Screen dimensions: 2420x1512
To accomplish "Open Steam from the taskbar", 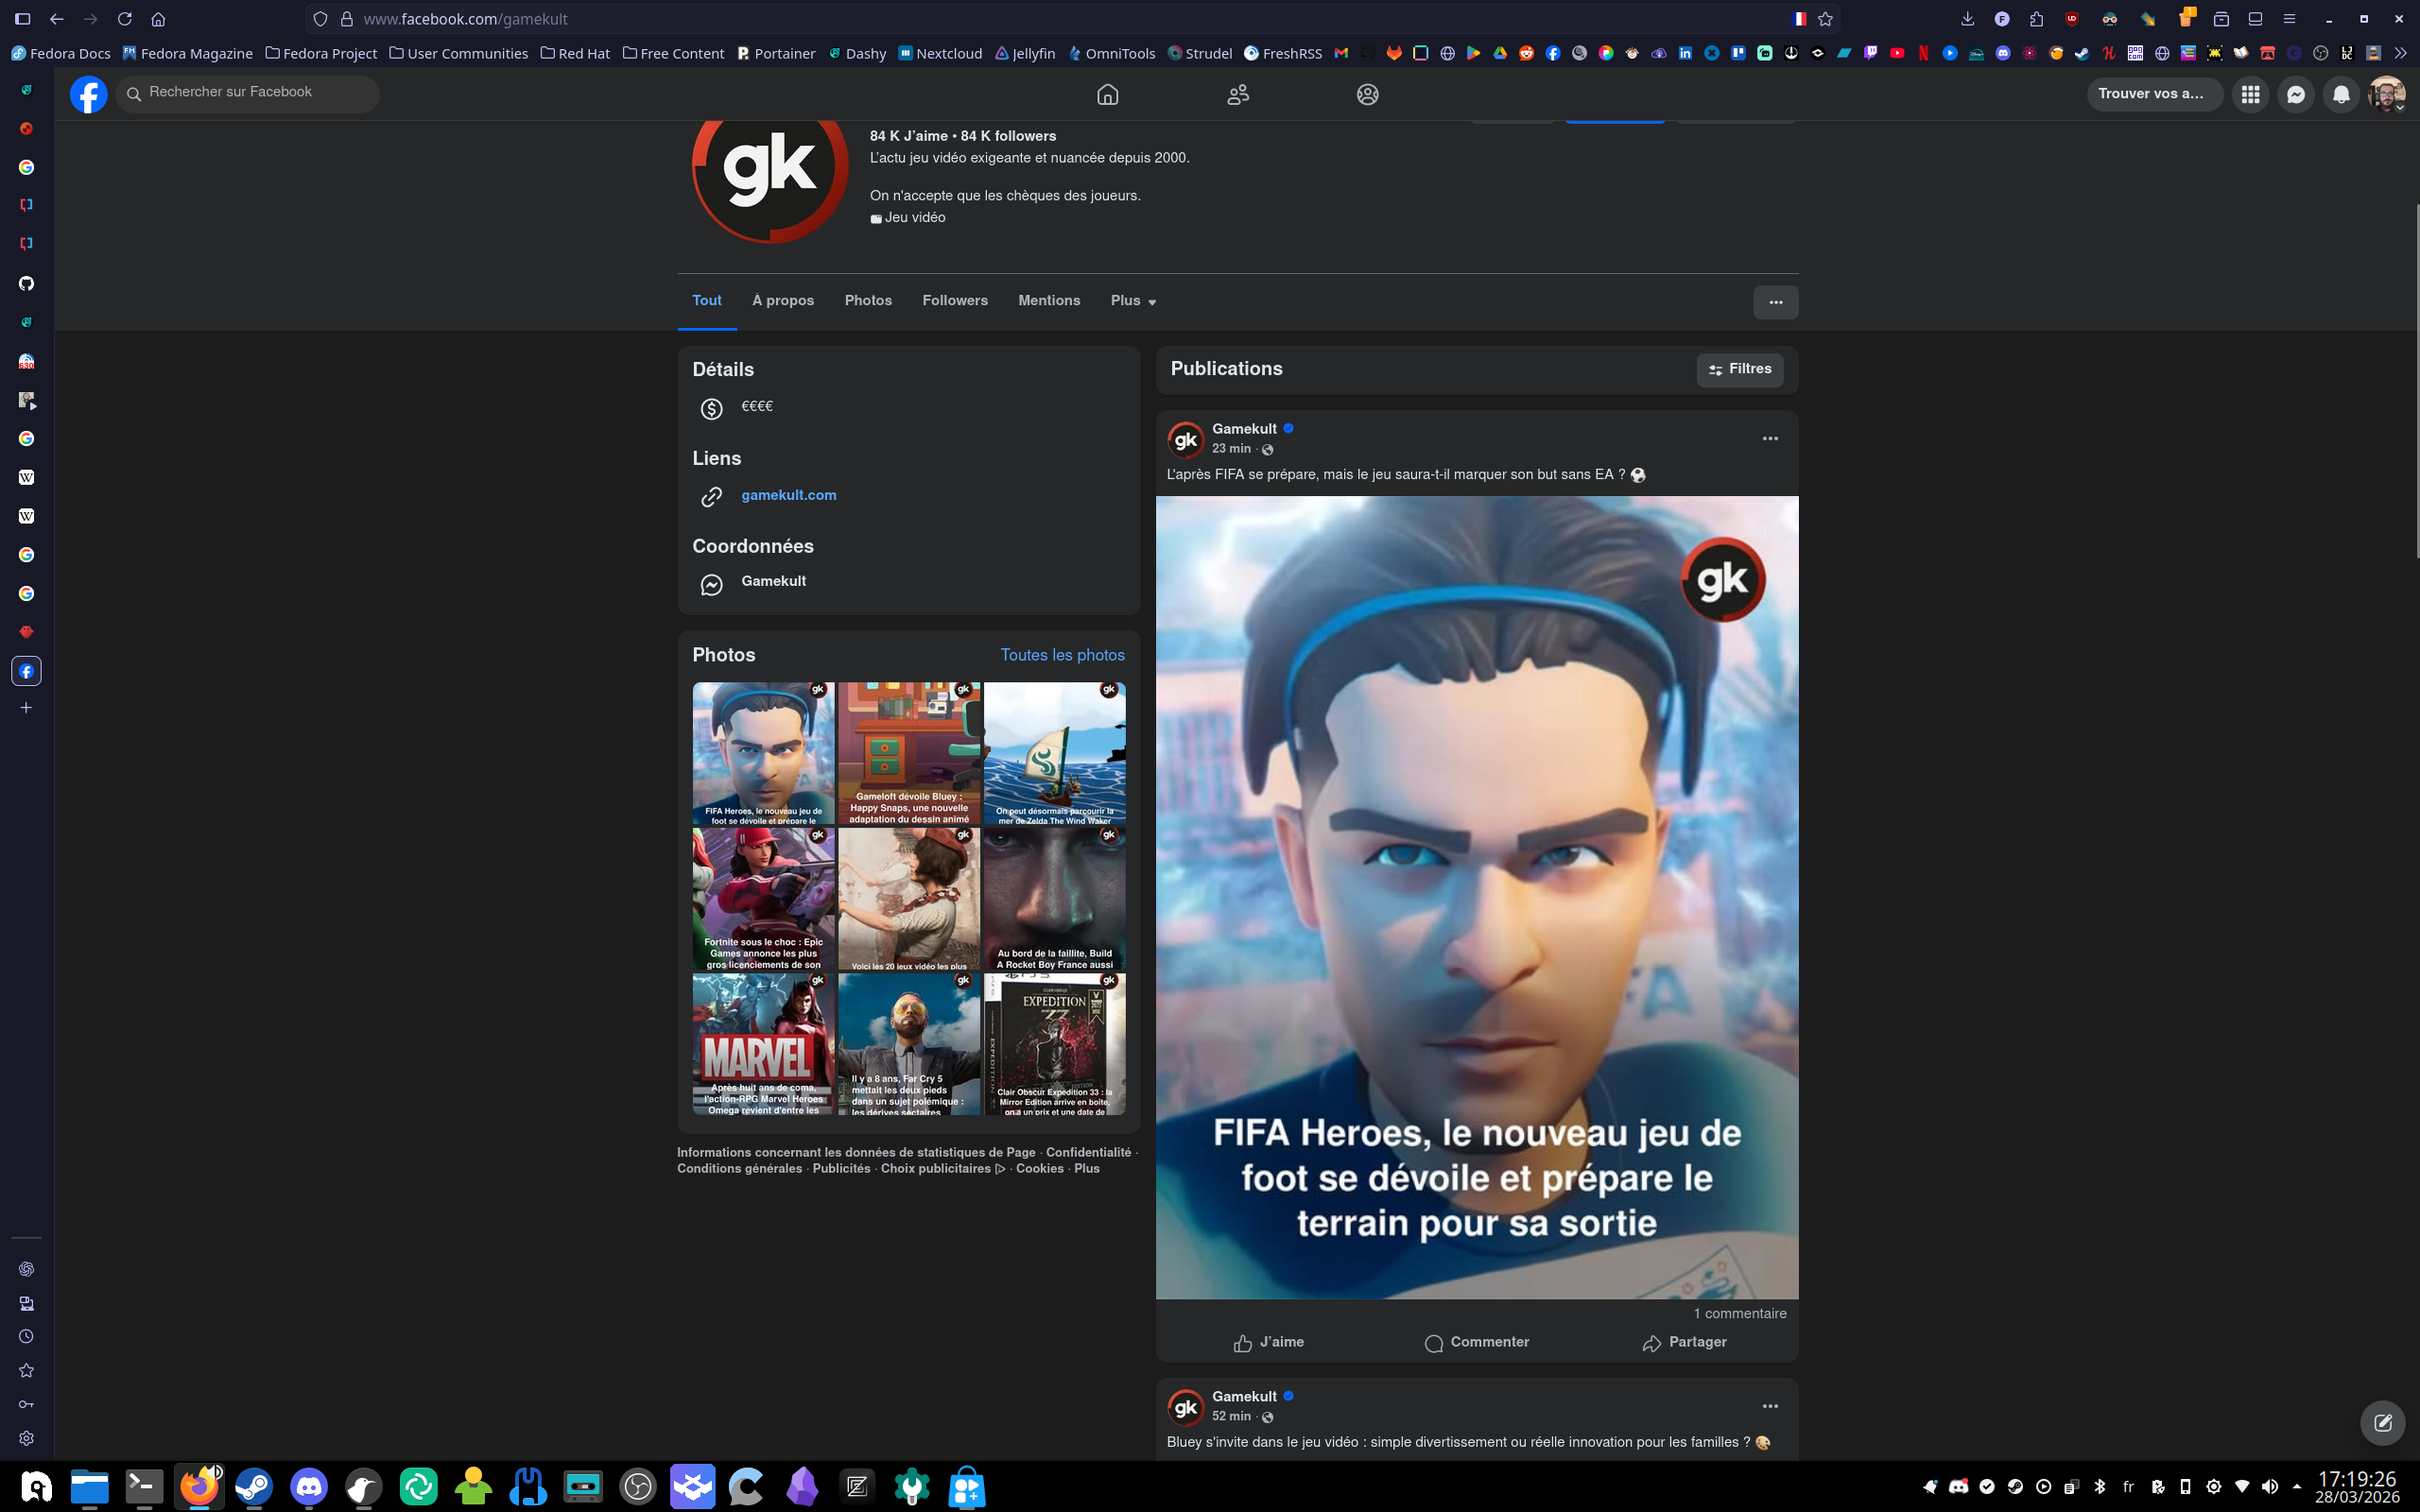I will [x=253, y=1487].
